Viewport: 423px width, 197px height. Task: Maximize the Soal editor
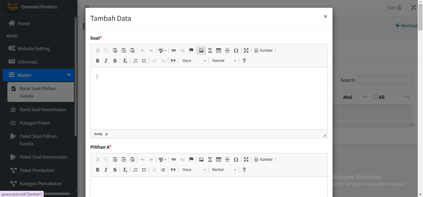click(246, 50)
